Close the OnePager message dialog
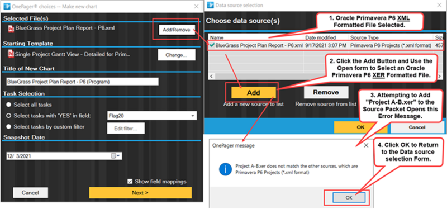Image resolution: width=447 pixels, height=209 pixels. tap(366, 145)
